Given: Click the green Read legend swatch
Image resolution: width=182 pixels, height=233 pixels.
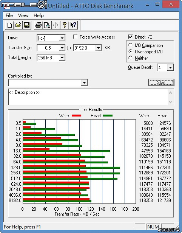Looking at the screenshot, I should 108,115.
